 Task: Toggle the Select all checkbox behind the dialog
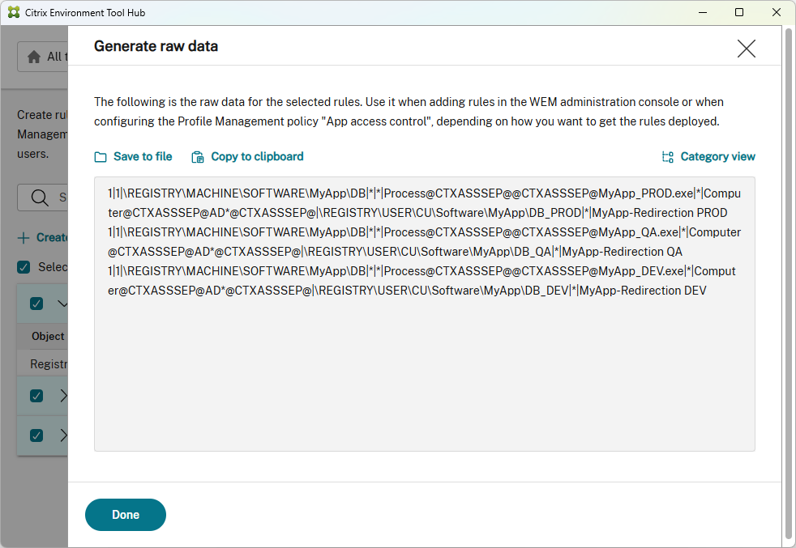pos(24,267)
